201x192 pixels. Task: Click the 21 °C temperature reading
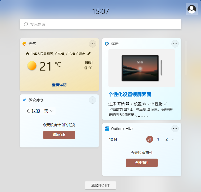[x=50, y=66]
